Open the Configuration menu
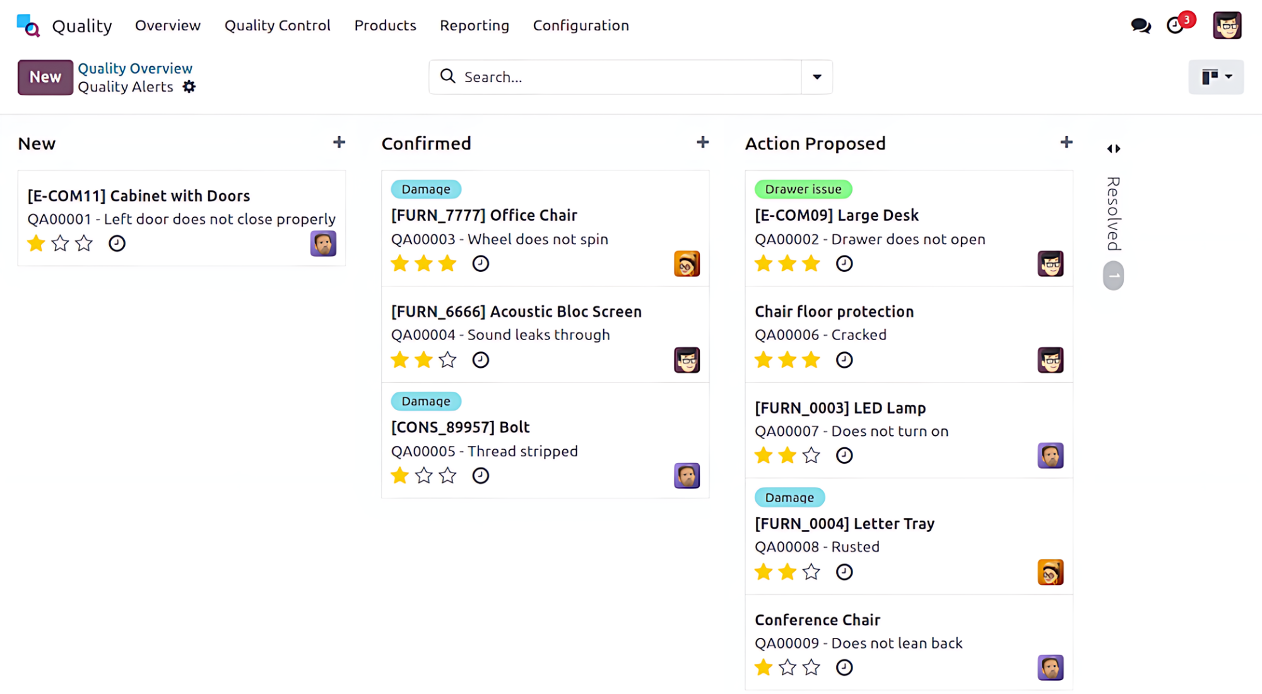Screen dimensions: 1262x694 pos(581,26)
